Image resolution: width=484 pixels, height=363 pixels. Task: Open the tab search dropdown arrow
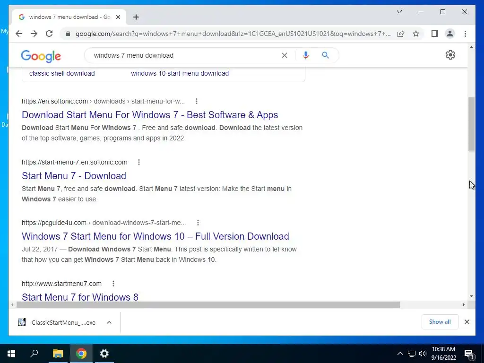coord(399,12)
